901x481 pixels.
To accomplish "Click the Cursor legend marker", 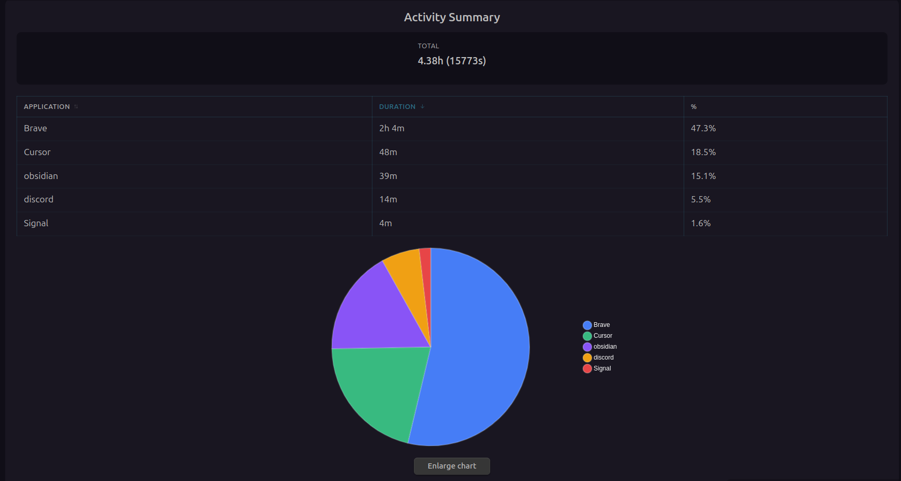I will click(x=587, y=336).
